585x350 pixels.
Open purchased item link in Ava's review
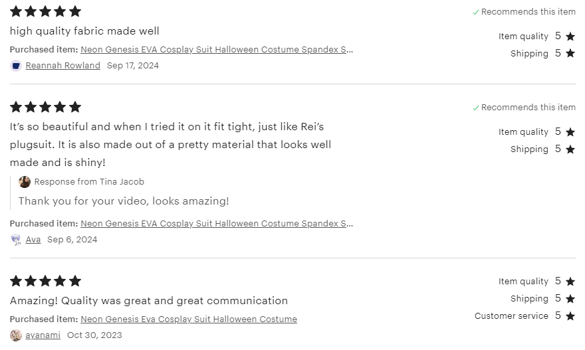tap(217, 224)
